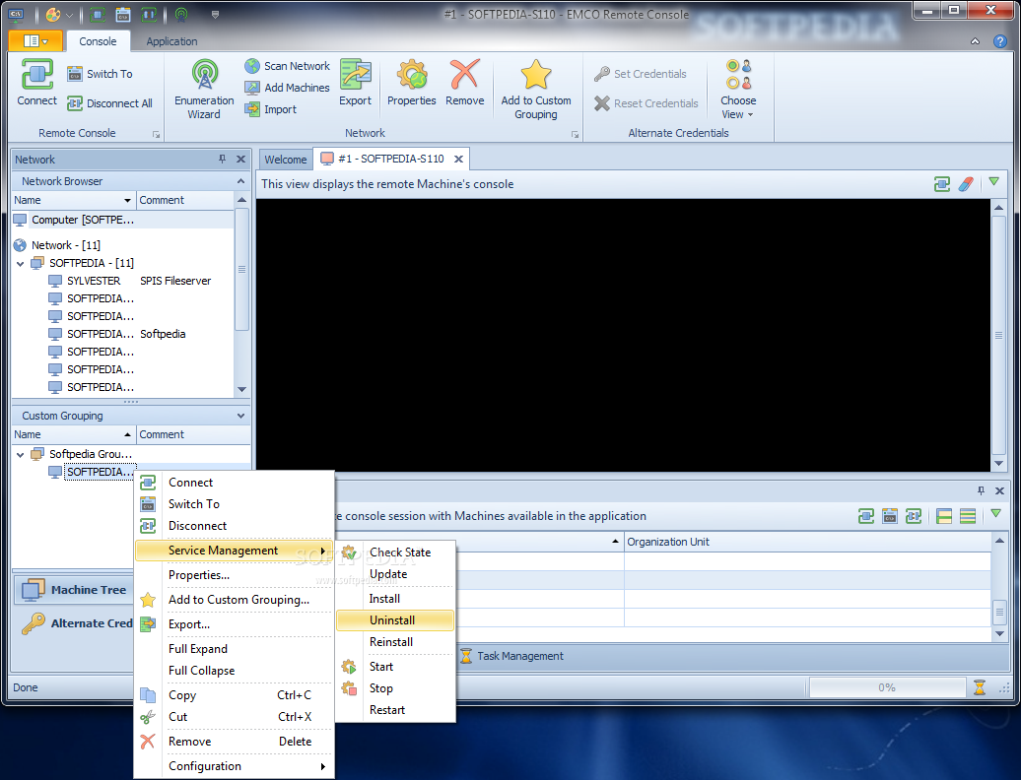This screenshot has width=1021, height=780.
Task: Choose Cut in the context menu
Action: coord(234,716)
